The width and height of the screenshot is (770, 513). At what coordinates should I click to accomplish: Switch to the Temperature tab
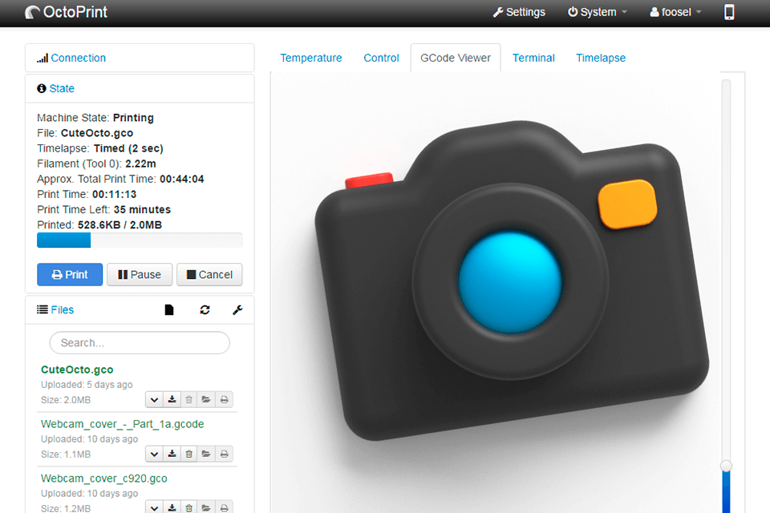311,58
